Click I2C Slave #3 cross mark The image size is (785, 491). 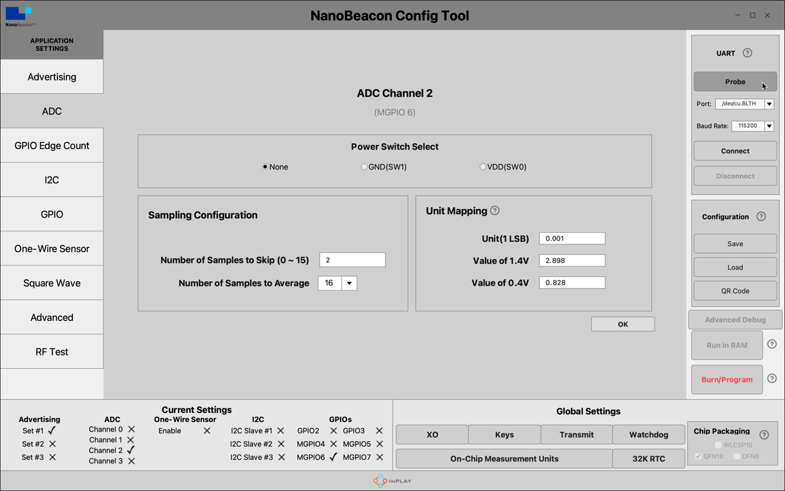tap(281, 457)
